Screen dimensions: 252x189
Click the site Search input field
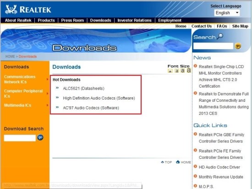click(213, 46)
